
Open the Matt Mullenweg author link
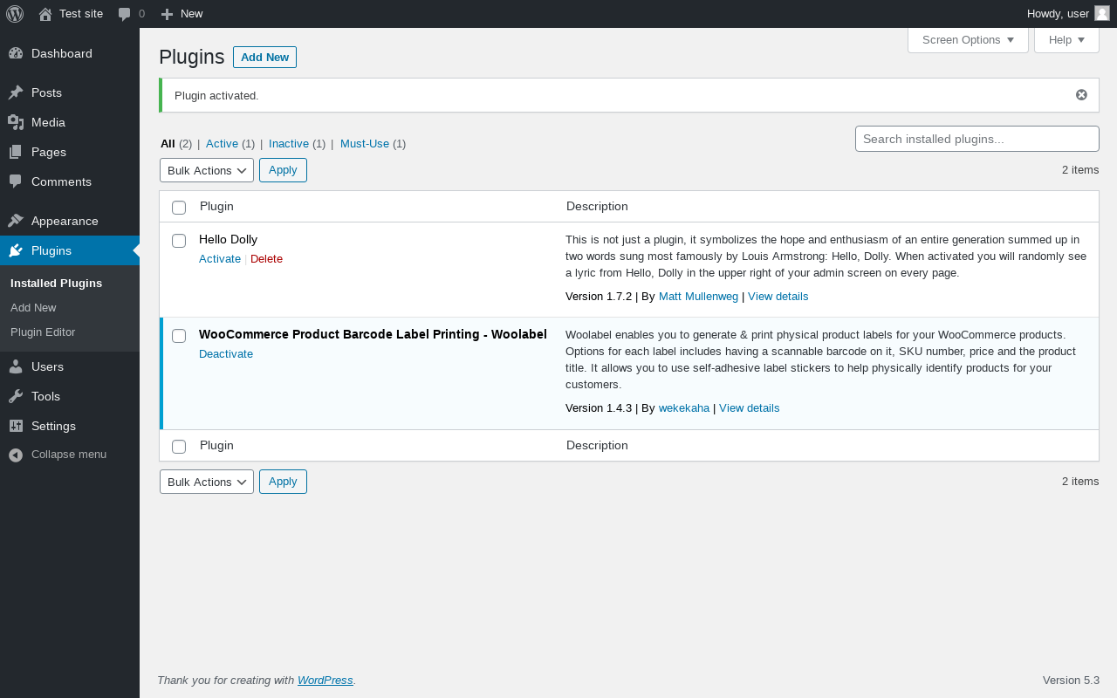coord(698,297)
